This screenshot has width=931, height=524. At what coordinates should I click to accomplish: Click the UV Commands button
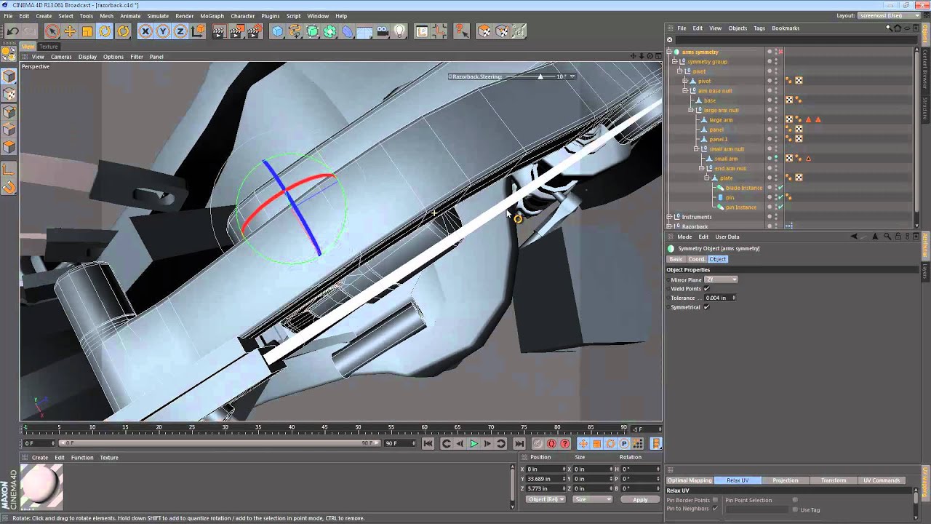coord(882,480)
